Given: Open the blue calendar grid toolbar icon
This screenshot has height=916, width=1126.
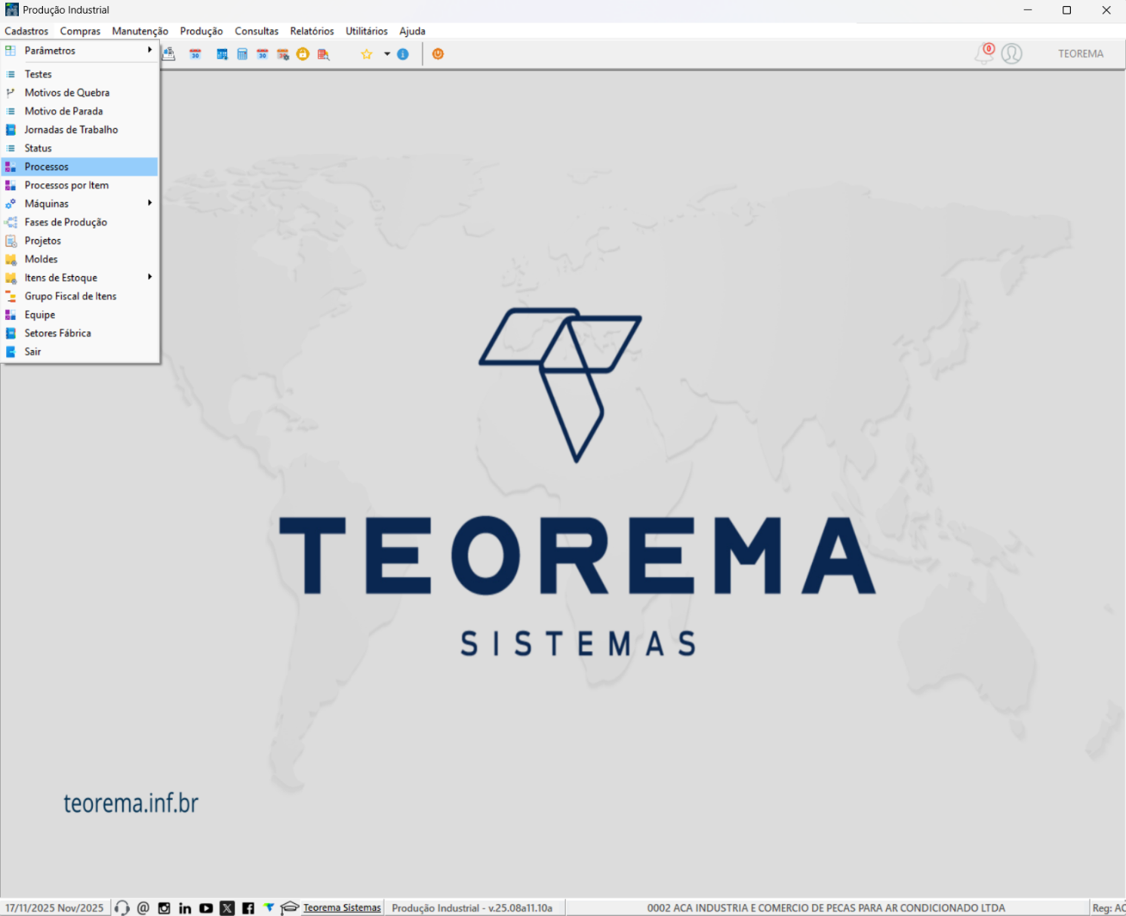Looking at the screenshot, I should (222, 54).
